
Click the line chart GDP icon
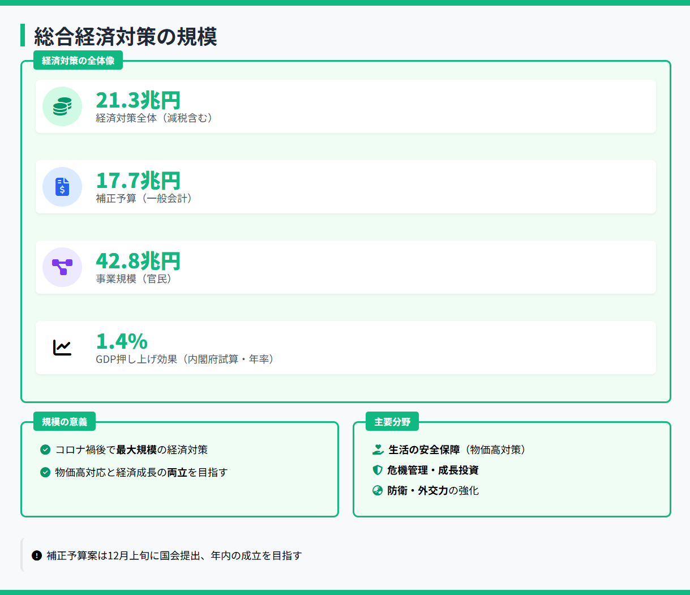coord(62,348)
